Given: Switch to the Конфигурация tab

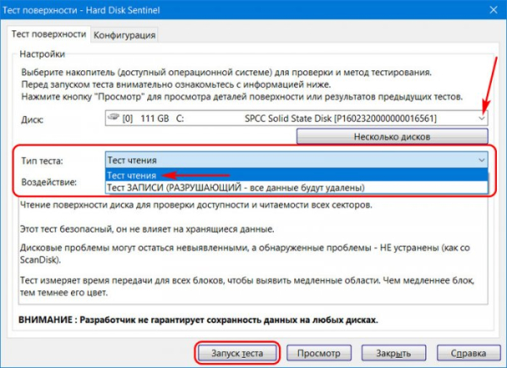Looking at the screenshot, I should tap(125, 35).
